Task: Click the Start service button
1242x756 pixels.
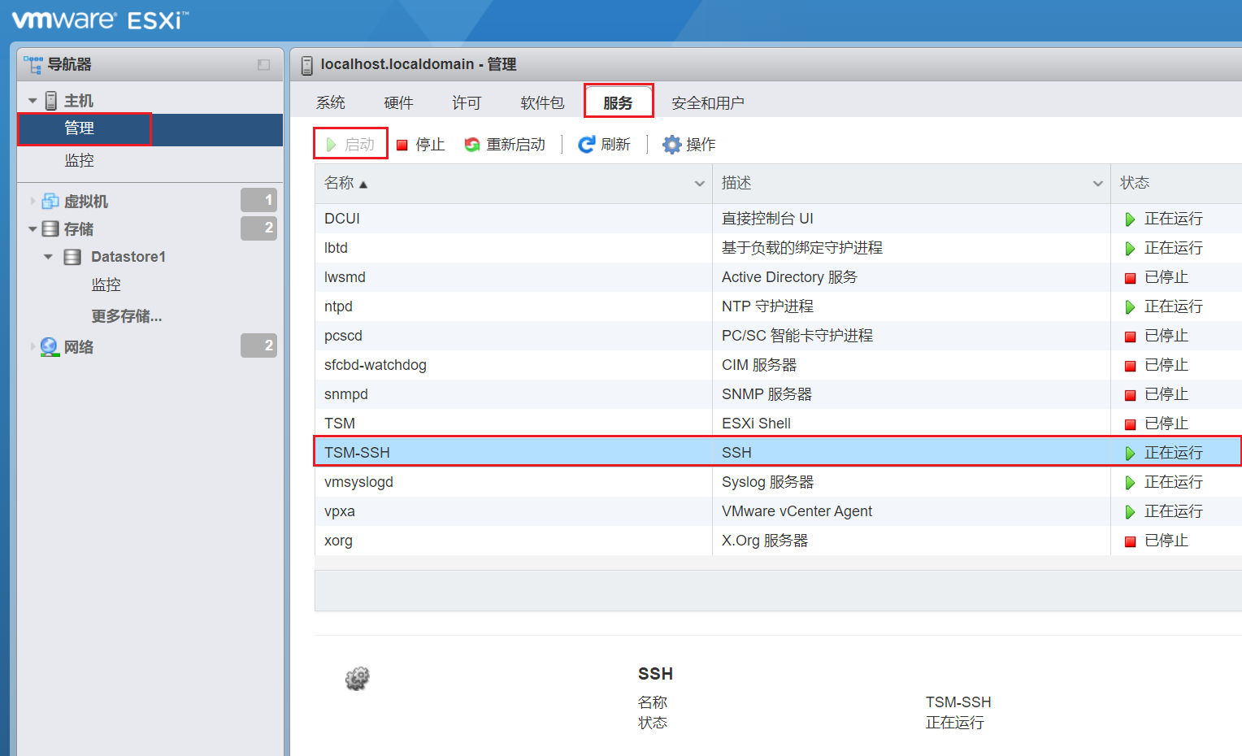Action: 351,145
